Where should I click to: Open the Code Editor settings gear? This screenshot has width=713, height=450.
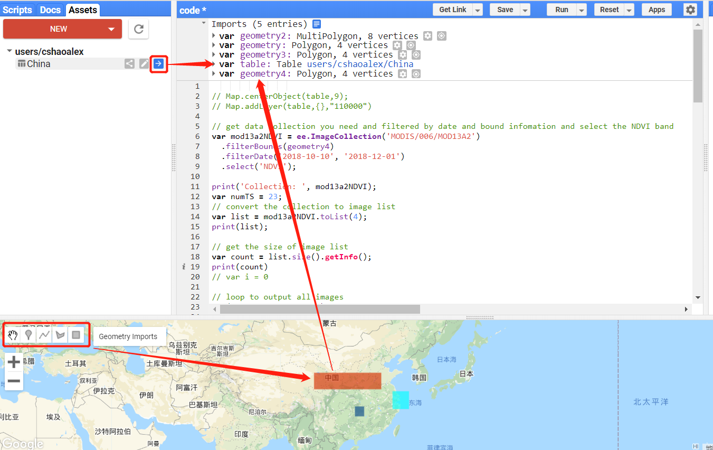[690, 9]
